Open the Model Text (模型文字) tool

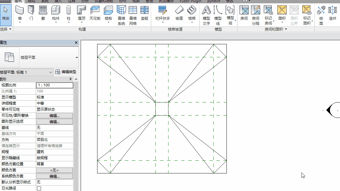point(206,15)
